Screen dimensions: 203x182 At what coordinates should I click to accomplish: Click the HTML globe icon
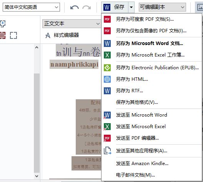[x=107, y=79]
